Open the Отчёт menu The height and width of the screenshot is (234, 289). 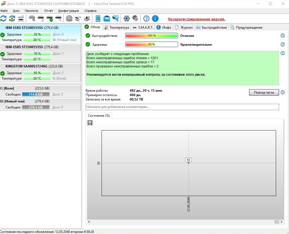(x=48, y=11)
